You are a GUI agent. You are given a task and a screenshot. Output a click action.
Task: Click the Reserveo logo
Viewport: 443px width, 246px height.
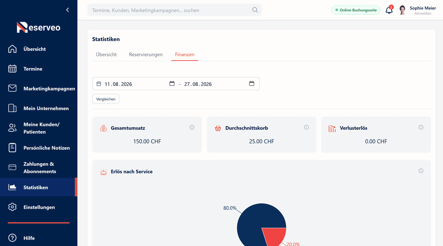pos(39,27)
